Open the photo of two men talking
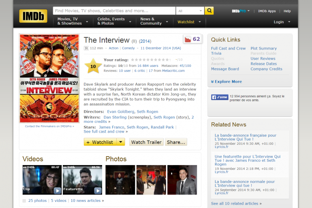 (151, 180)
